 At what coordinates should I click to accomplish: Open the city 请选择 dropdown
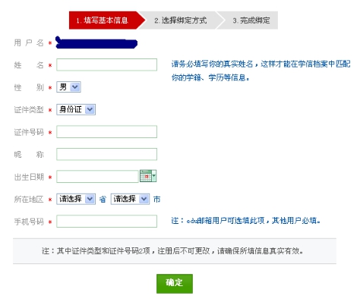click(130, 199)
